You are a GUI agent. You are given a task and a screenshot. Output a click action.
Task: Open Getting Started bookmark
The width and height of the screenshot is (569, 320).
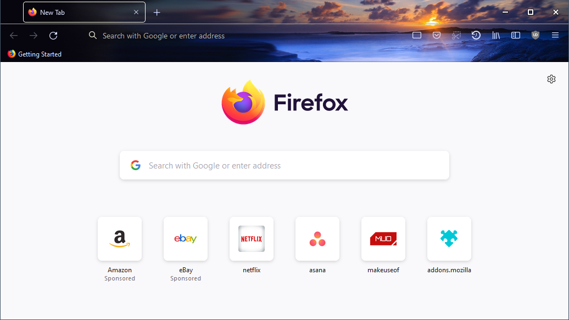click(35, 54)
